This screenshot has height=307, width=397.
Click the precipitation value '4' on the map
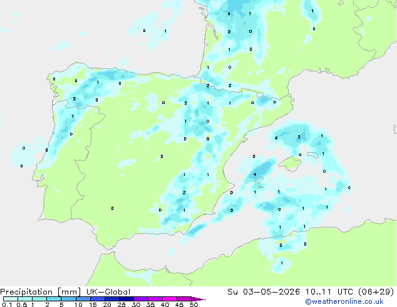pos(255,174)
